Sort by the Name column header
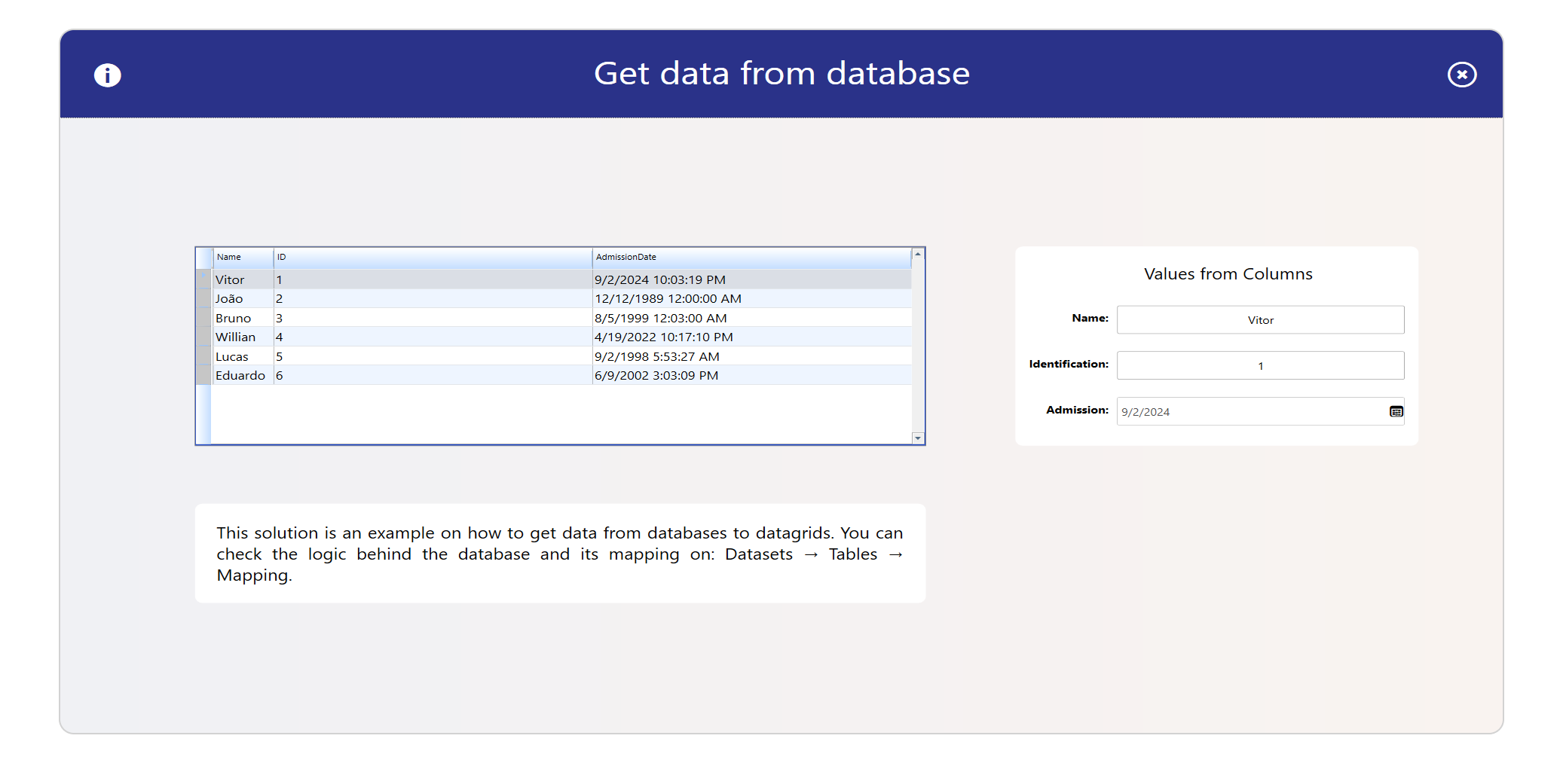1563x763 pixels. pyautogui.click(x=242, y=258)
